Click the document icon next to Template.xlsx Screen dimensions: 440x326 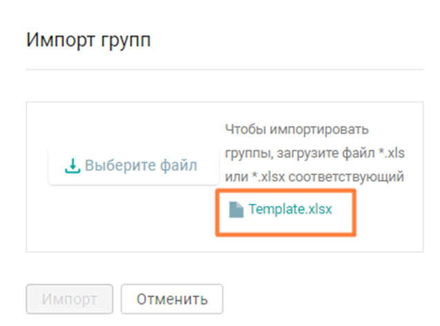coord(236,210)
